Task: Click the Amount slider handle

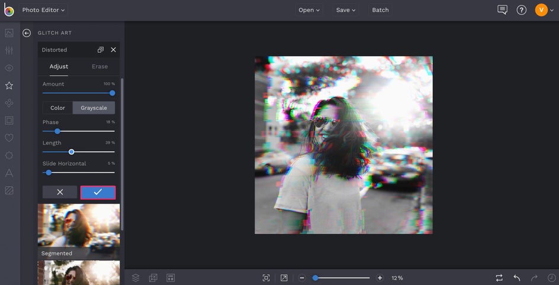Action: coord(113,93)
